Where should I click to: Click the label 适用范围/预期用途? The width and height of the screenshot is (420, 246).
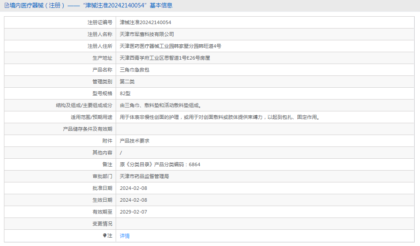click(x=91, y=117)
